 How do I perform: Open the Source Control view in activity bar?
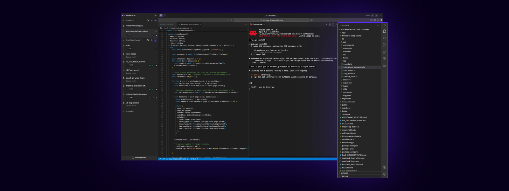[385, 45]
